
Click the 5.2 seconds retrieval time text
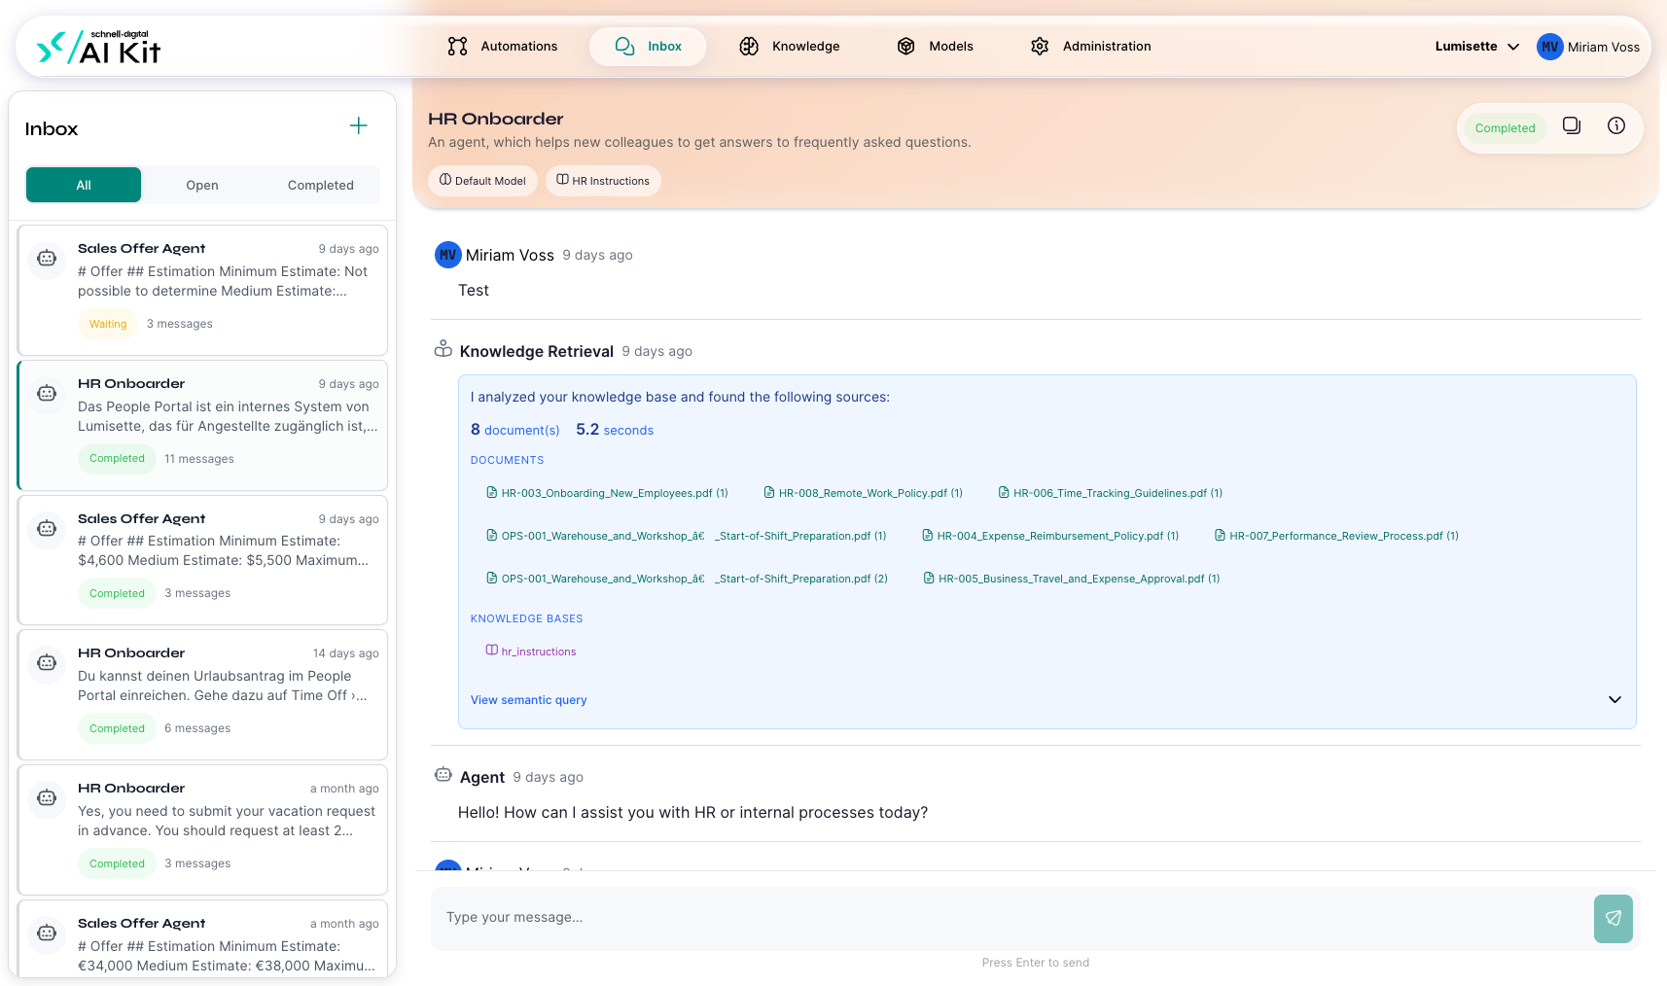click(615, 430)
